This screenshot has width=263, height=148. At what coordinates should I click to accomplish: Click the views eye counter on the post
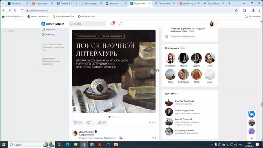[x=152, y=123]
